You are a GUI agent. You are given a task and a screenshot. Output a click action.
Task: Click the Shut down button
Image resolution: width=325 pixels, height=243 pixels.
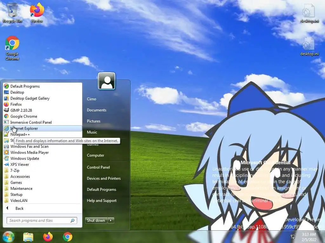click(x=96, y=221)
